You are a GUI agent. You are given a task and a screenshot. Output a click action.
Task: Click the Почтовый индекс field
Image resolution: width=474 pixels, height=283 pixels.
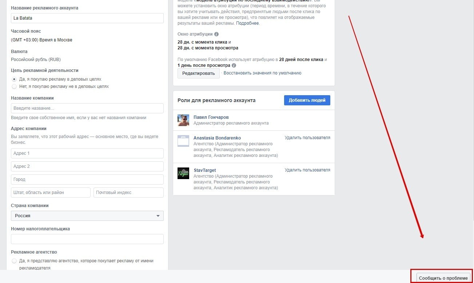pos(129,193)
